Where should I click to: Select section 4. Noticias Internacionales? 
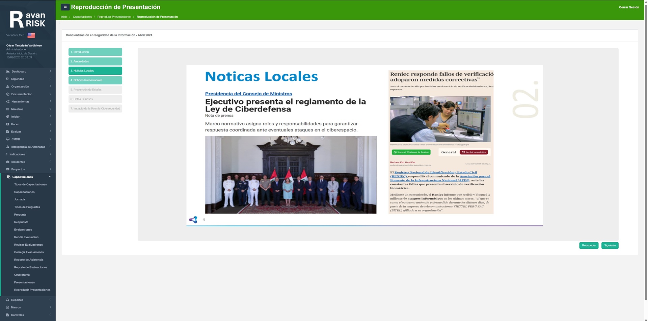(x=95, y=80)
